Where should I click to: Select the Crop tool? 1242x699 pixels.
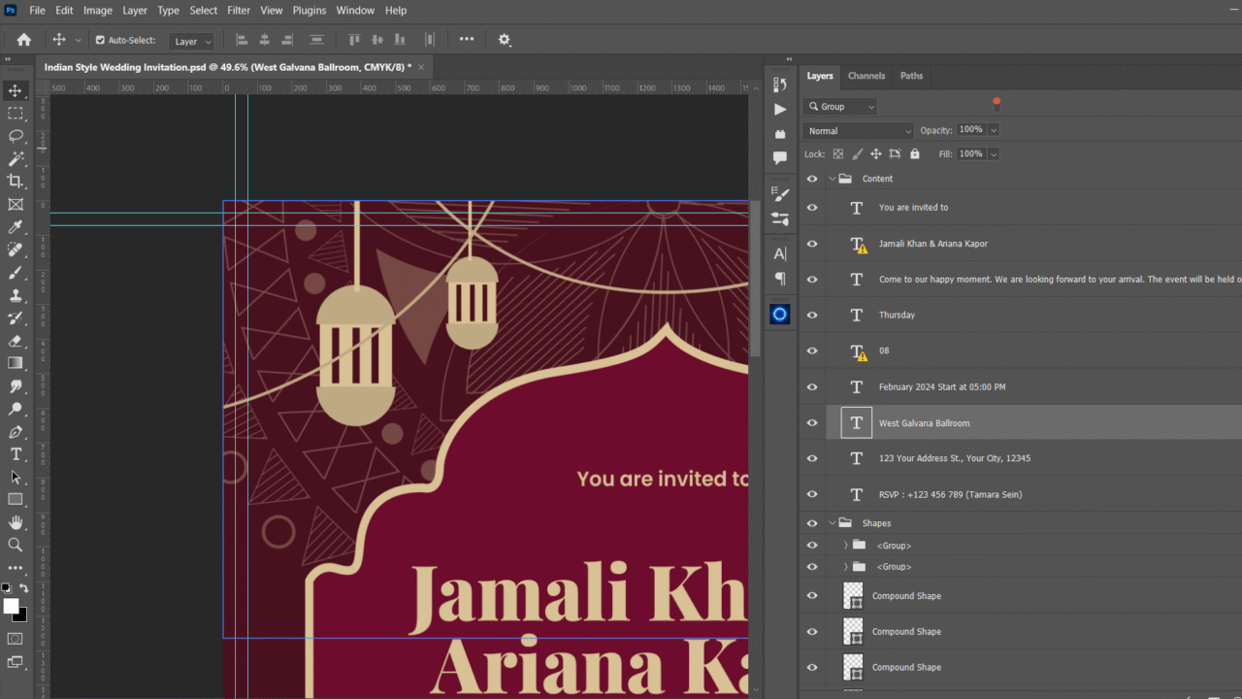coord(16,182)
